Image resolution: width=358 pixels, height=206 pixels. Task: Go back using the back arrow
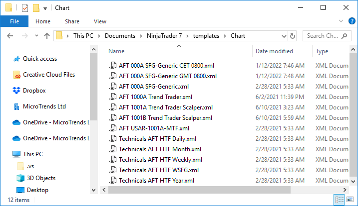click(x=10, y=36)
